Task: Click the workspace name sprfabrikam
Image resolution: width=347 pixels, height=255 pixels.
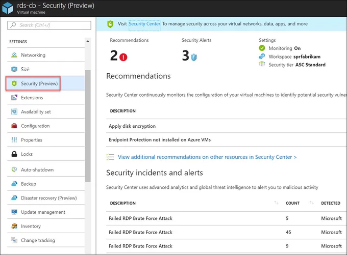Action: click(x=307, y=56)
